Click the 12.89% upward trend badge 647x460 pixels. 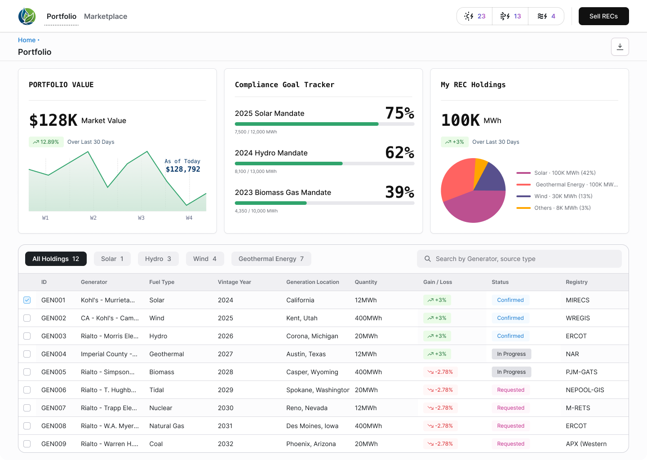(x=46, y=142)
